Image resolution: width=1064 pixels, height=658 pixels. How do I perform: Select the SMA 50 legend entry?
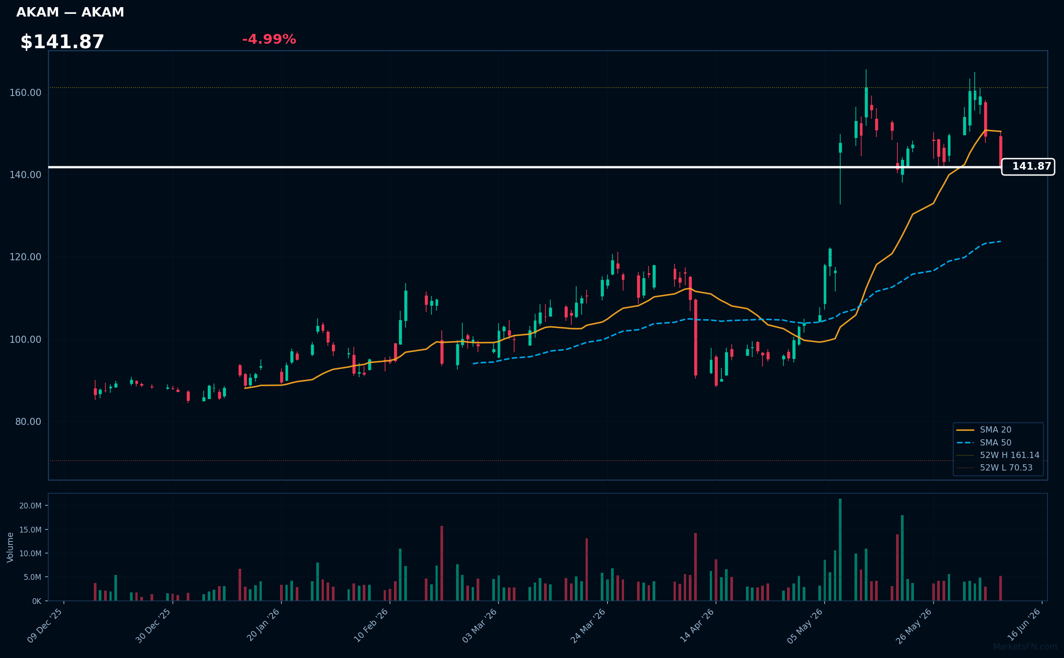(x=995, y=442)
